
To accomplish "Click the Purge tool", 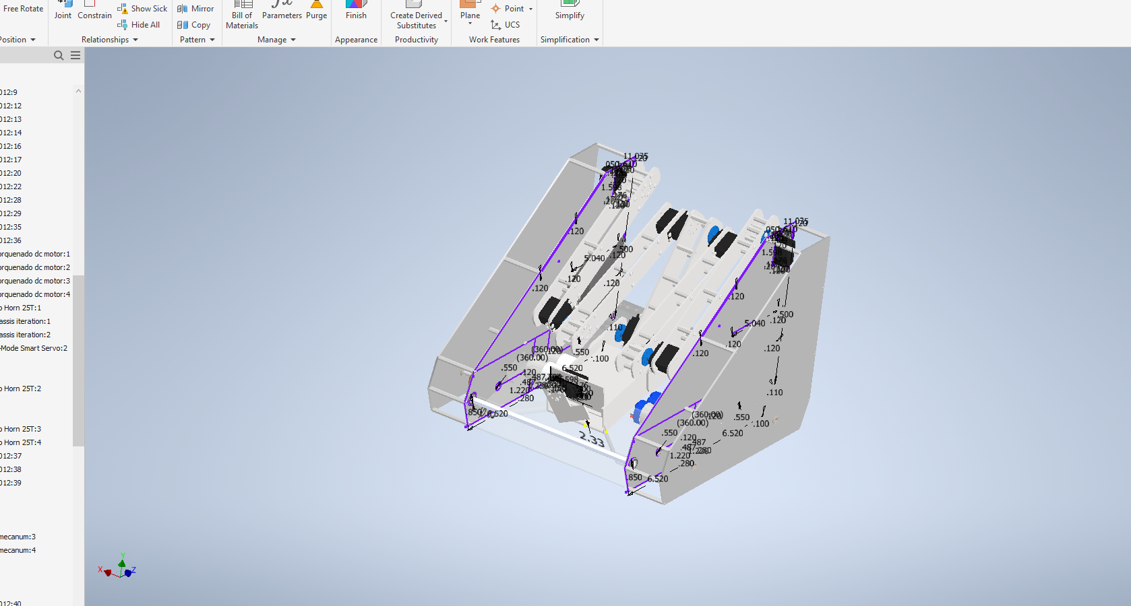I will (316, 13).
